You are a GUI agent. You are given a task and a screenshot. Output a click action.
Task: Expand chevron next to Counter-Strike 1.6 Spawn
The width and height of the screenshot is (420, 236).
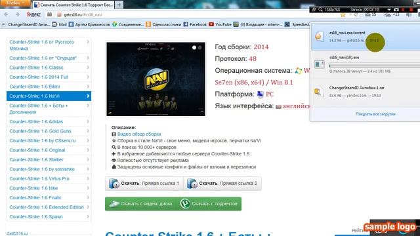88,216
